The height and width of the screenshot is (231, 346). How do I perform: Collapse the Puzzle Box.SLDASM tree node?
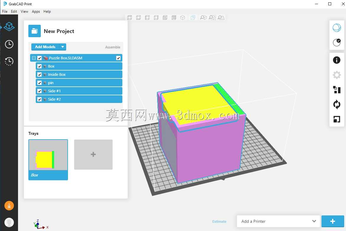[34, 58]
